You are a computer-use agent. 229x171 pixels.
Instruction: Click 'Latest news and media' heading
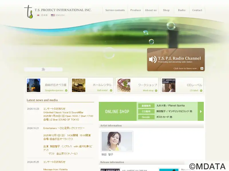point(42,100)
